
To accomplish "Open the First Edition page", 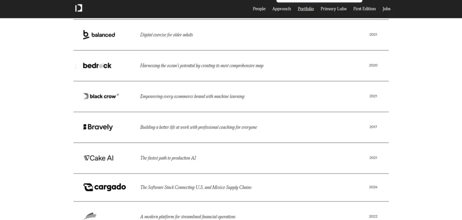I will (364, 9).
